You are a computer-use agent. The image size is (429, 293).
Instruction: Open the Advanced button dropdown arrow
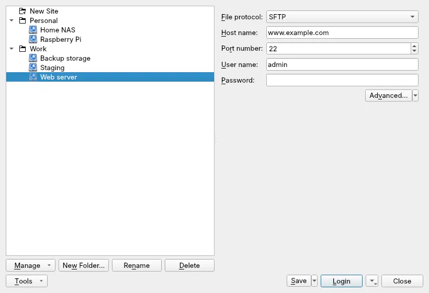tap(415, 95)
